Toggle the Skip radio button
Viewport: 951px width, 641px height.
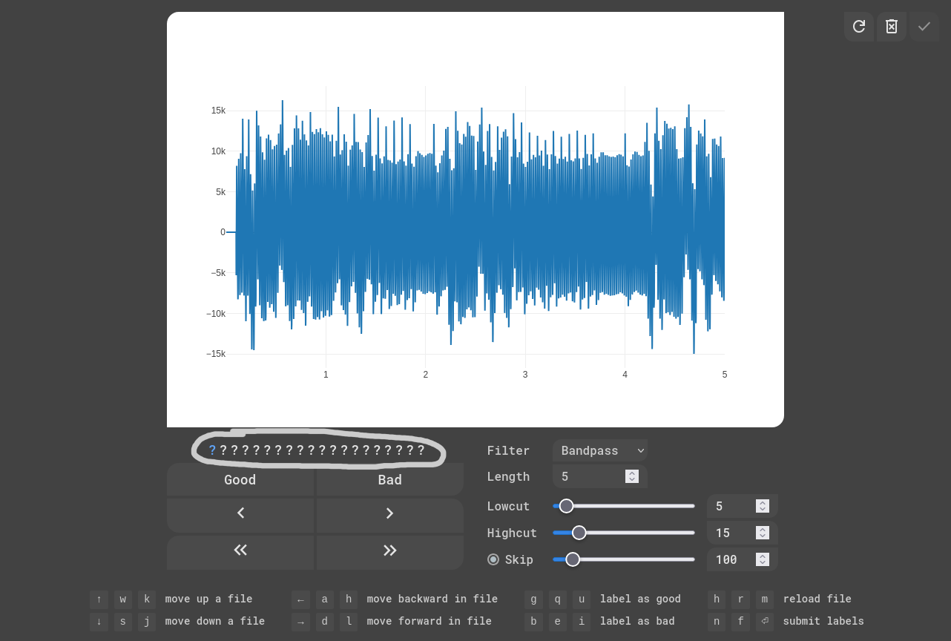(x=493, y=559)
